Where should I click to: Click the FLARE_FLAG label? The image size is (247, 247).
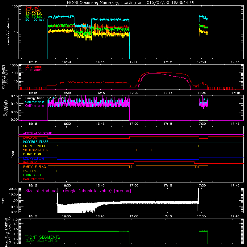click(32, 154)
